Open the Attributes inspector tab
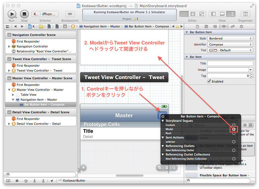Viewport: 259px width, 189px height. pyautogui.click(x=224, y=26)
